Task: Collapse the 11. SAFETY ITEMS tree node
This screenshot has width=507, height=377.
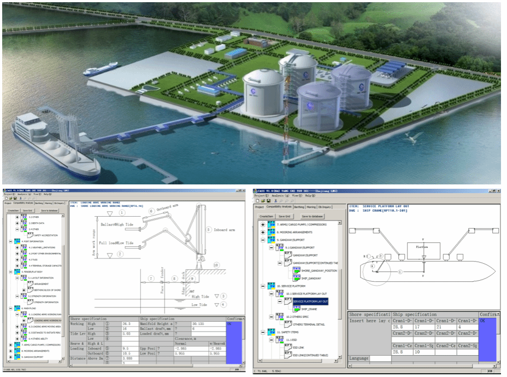Action: tap(263, 332)
